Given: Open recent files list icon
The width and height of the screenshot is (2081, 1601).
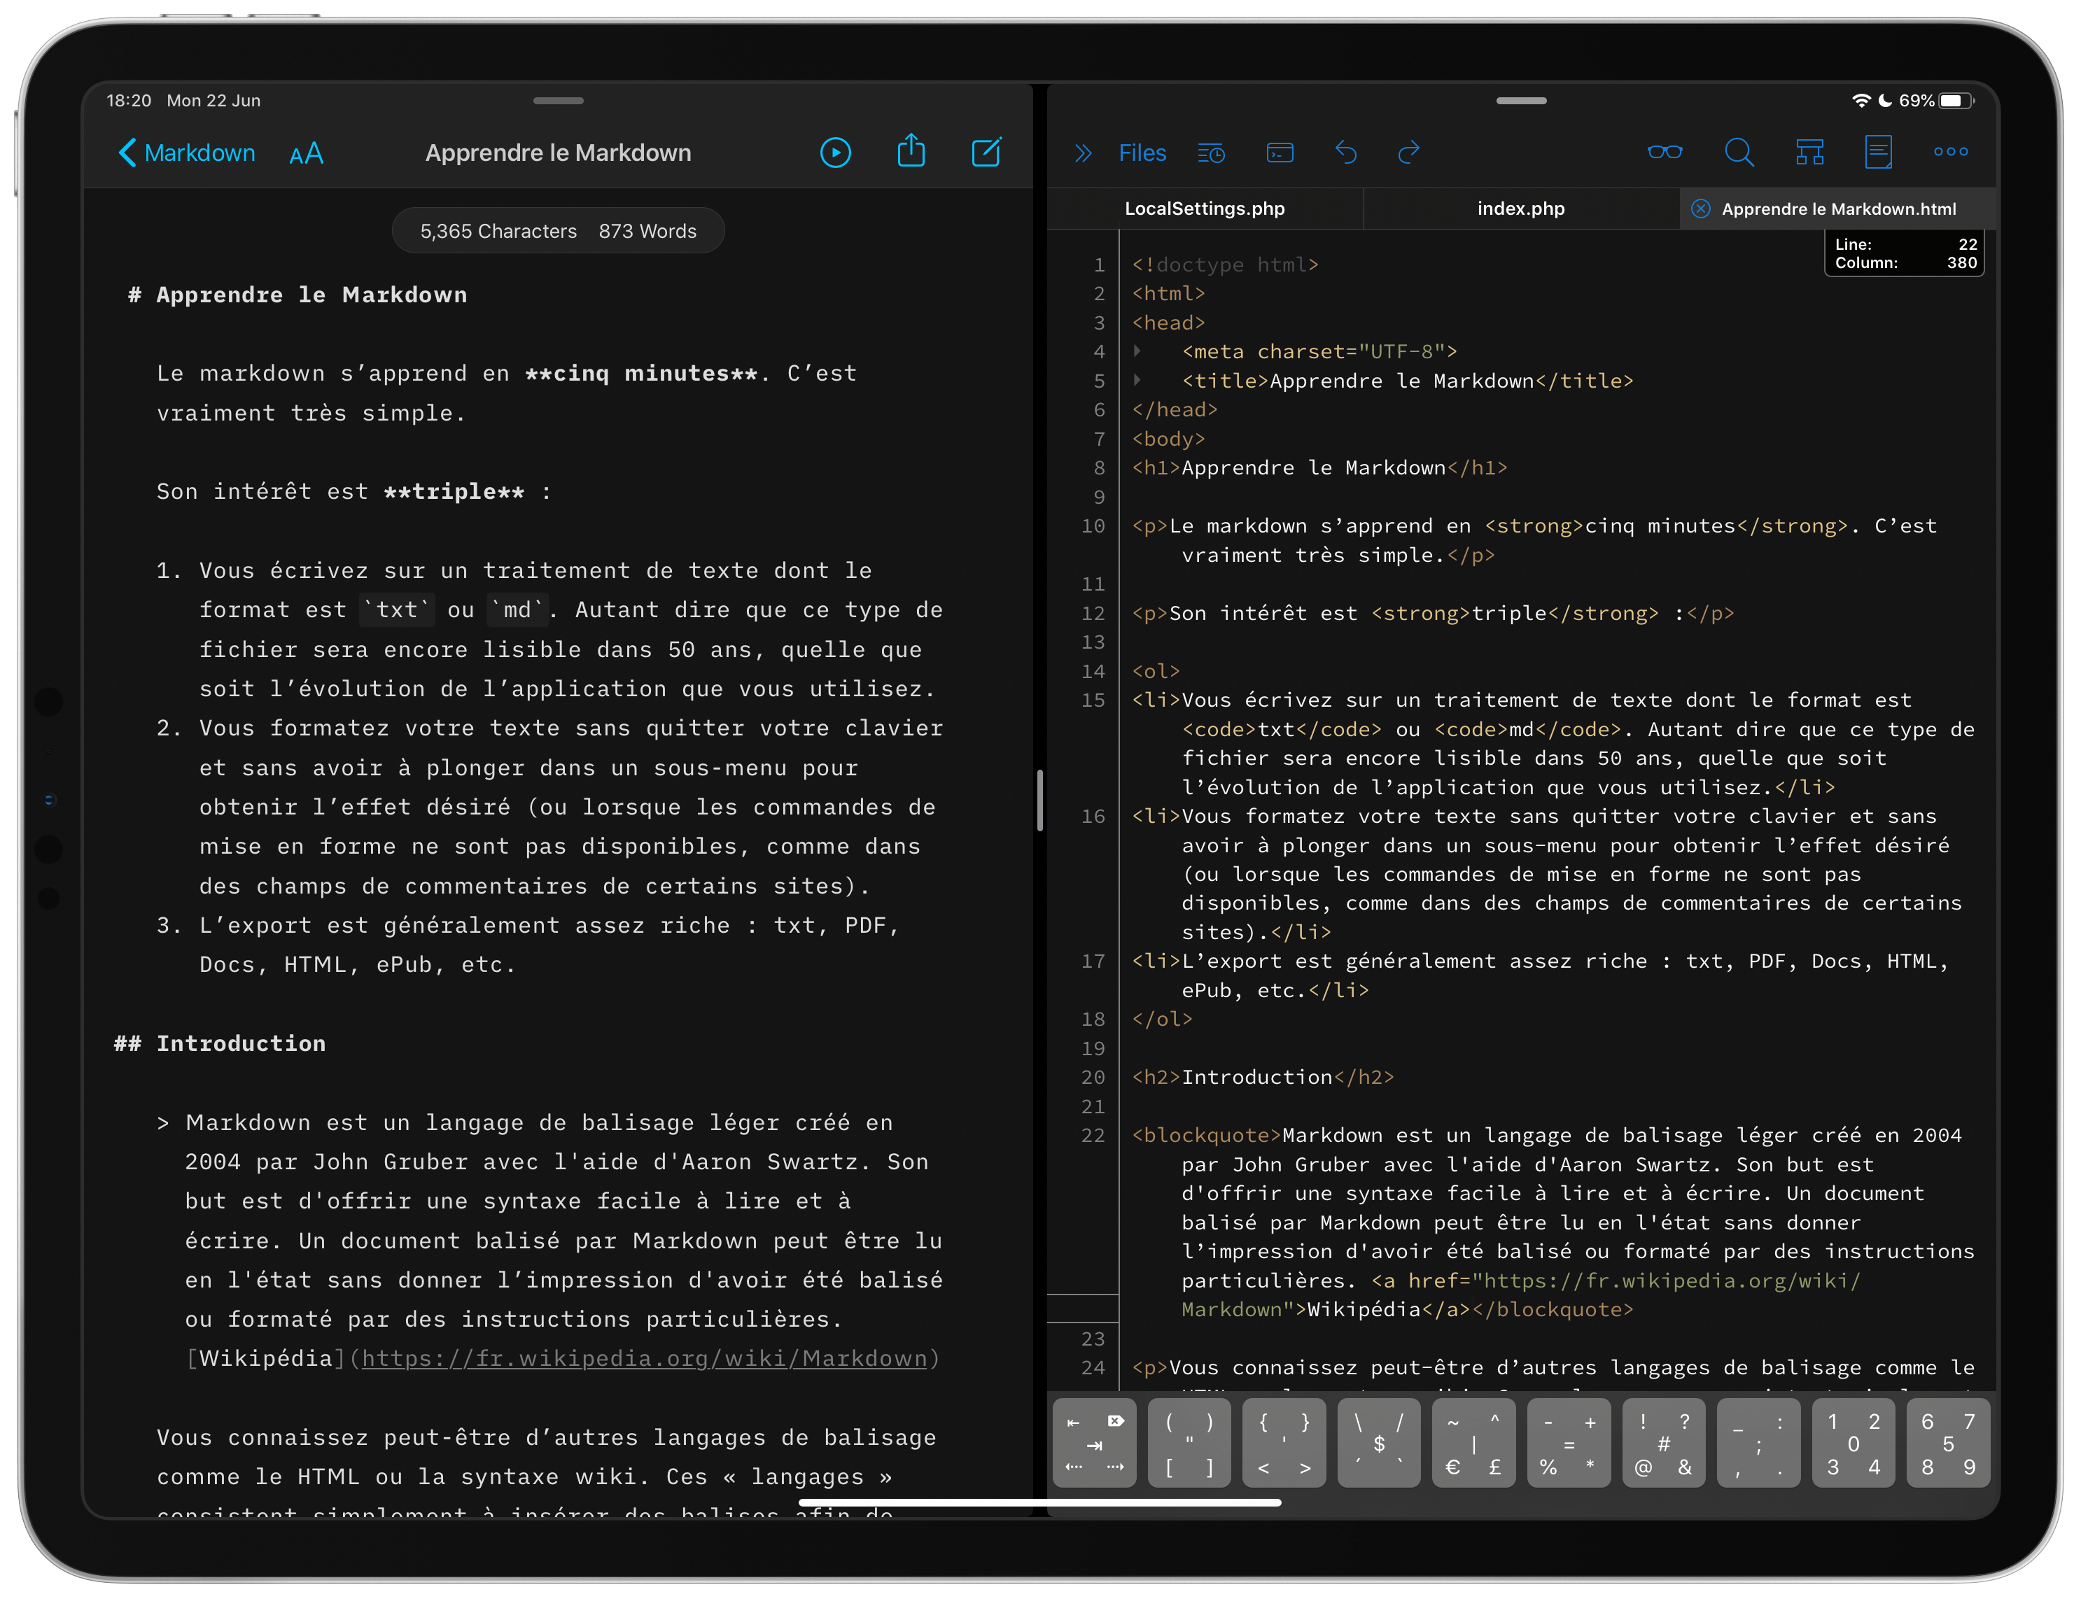Looking at the screenshot, I should pos(1211,153).
